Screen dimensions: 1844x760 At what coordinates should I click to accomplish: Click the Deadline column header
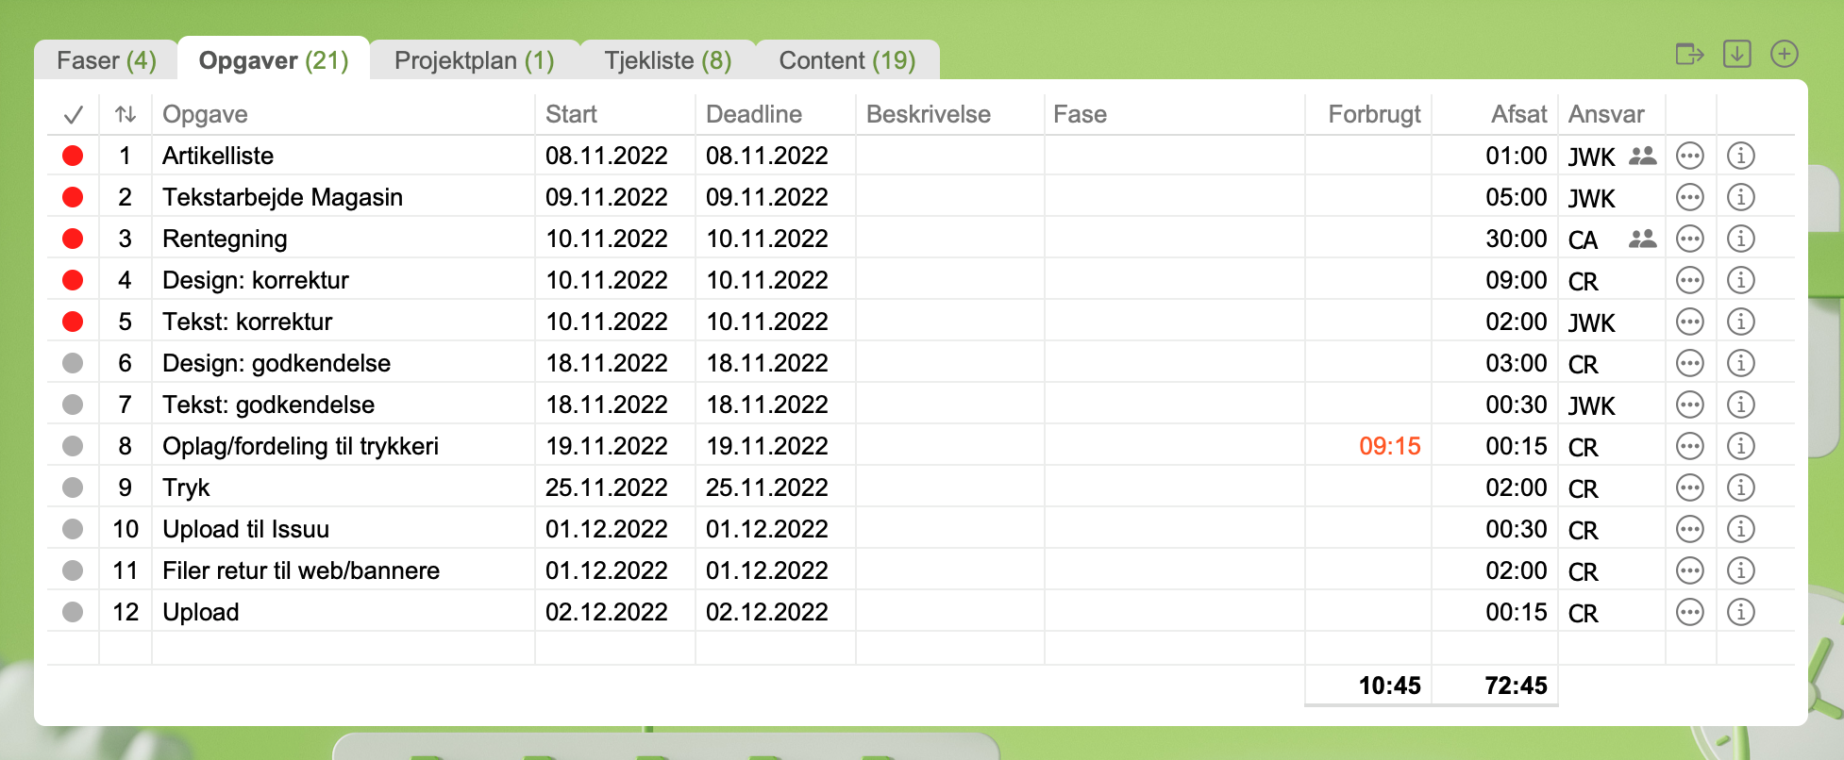[x=753, y=114]
